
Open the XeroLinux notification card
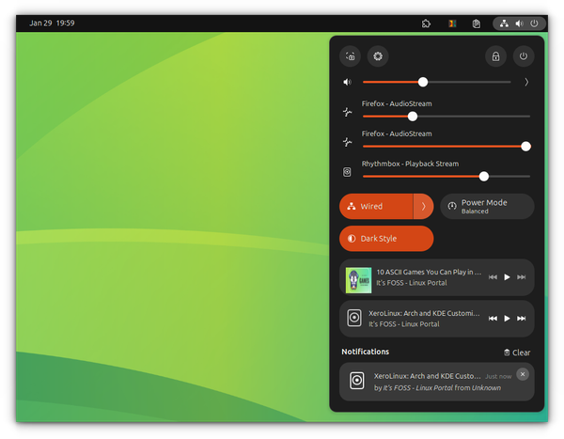tap(437, 382)
